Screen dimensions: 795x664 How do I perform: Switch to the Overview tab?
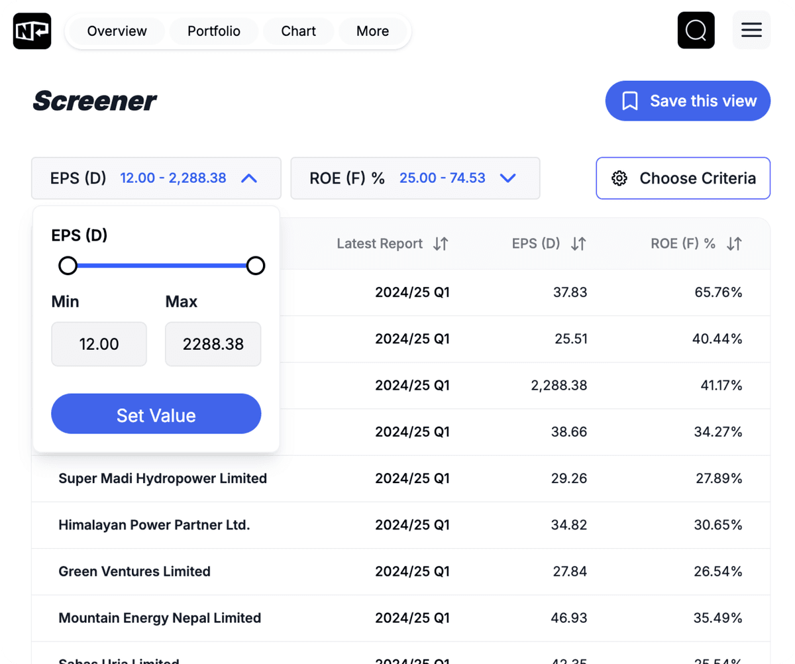[x=117, y=30]
